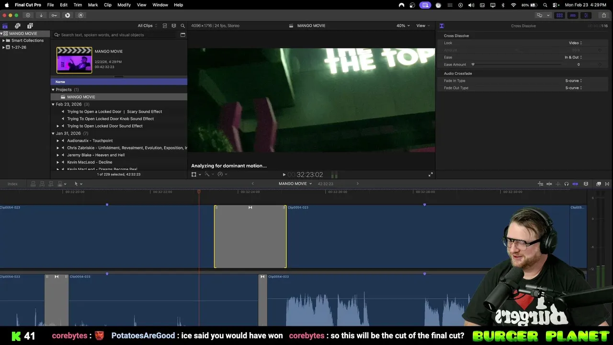This screenshot has width=613, height=345.
Task: Expand the Jeremy Blake - Heaven and Hell clip
Action: [x=58, y=155]
